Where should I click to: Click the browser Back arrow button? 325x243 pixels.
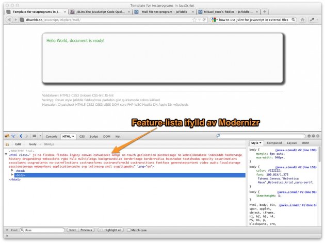pyautogui.click(x=9, y=20)
